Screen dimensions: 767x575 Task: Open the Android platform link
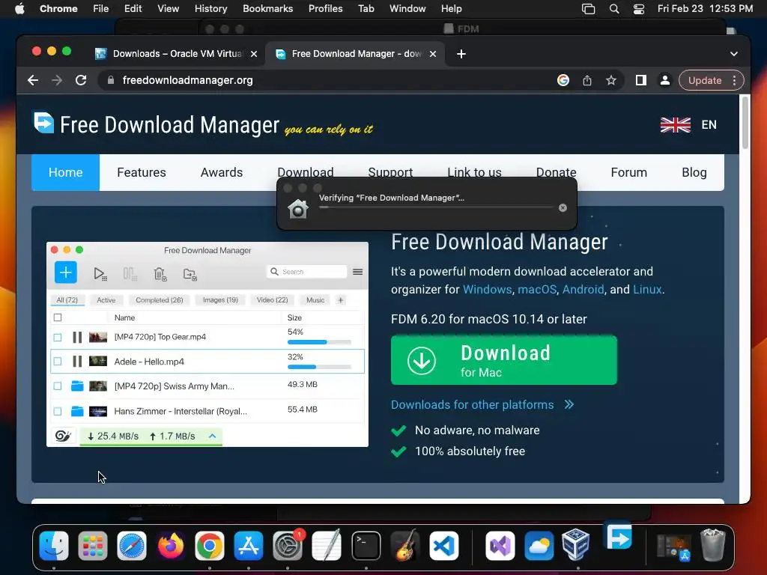click(x=583, y=290)
